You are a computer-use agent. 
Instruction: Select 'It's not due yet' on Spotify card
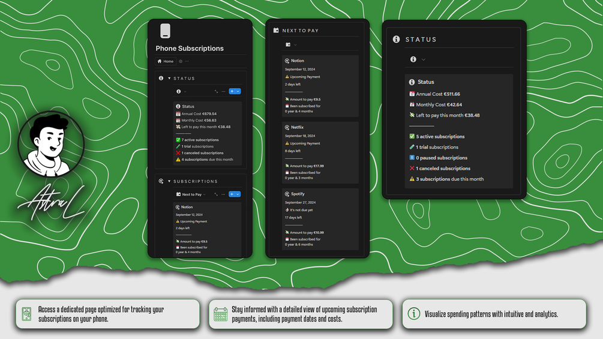coord(299,210)
